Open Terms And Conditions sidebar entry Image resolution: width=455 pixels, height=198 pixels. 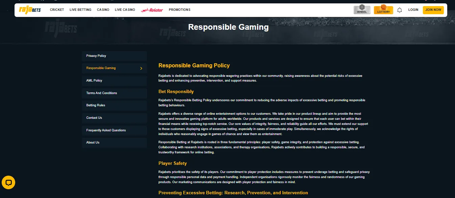click(114, 93)
